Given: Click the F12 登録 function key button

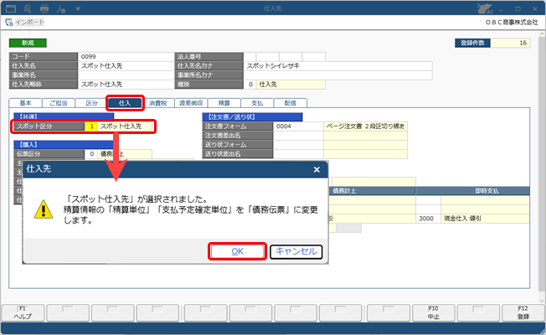Looking at the screenshot, I should [x=523, y=312].
